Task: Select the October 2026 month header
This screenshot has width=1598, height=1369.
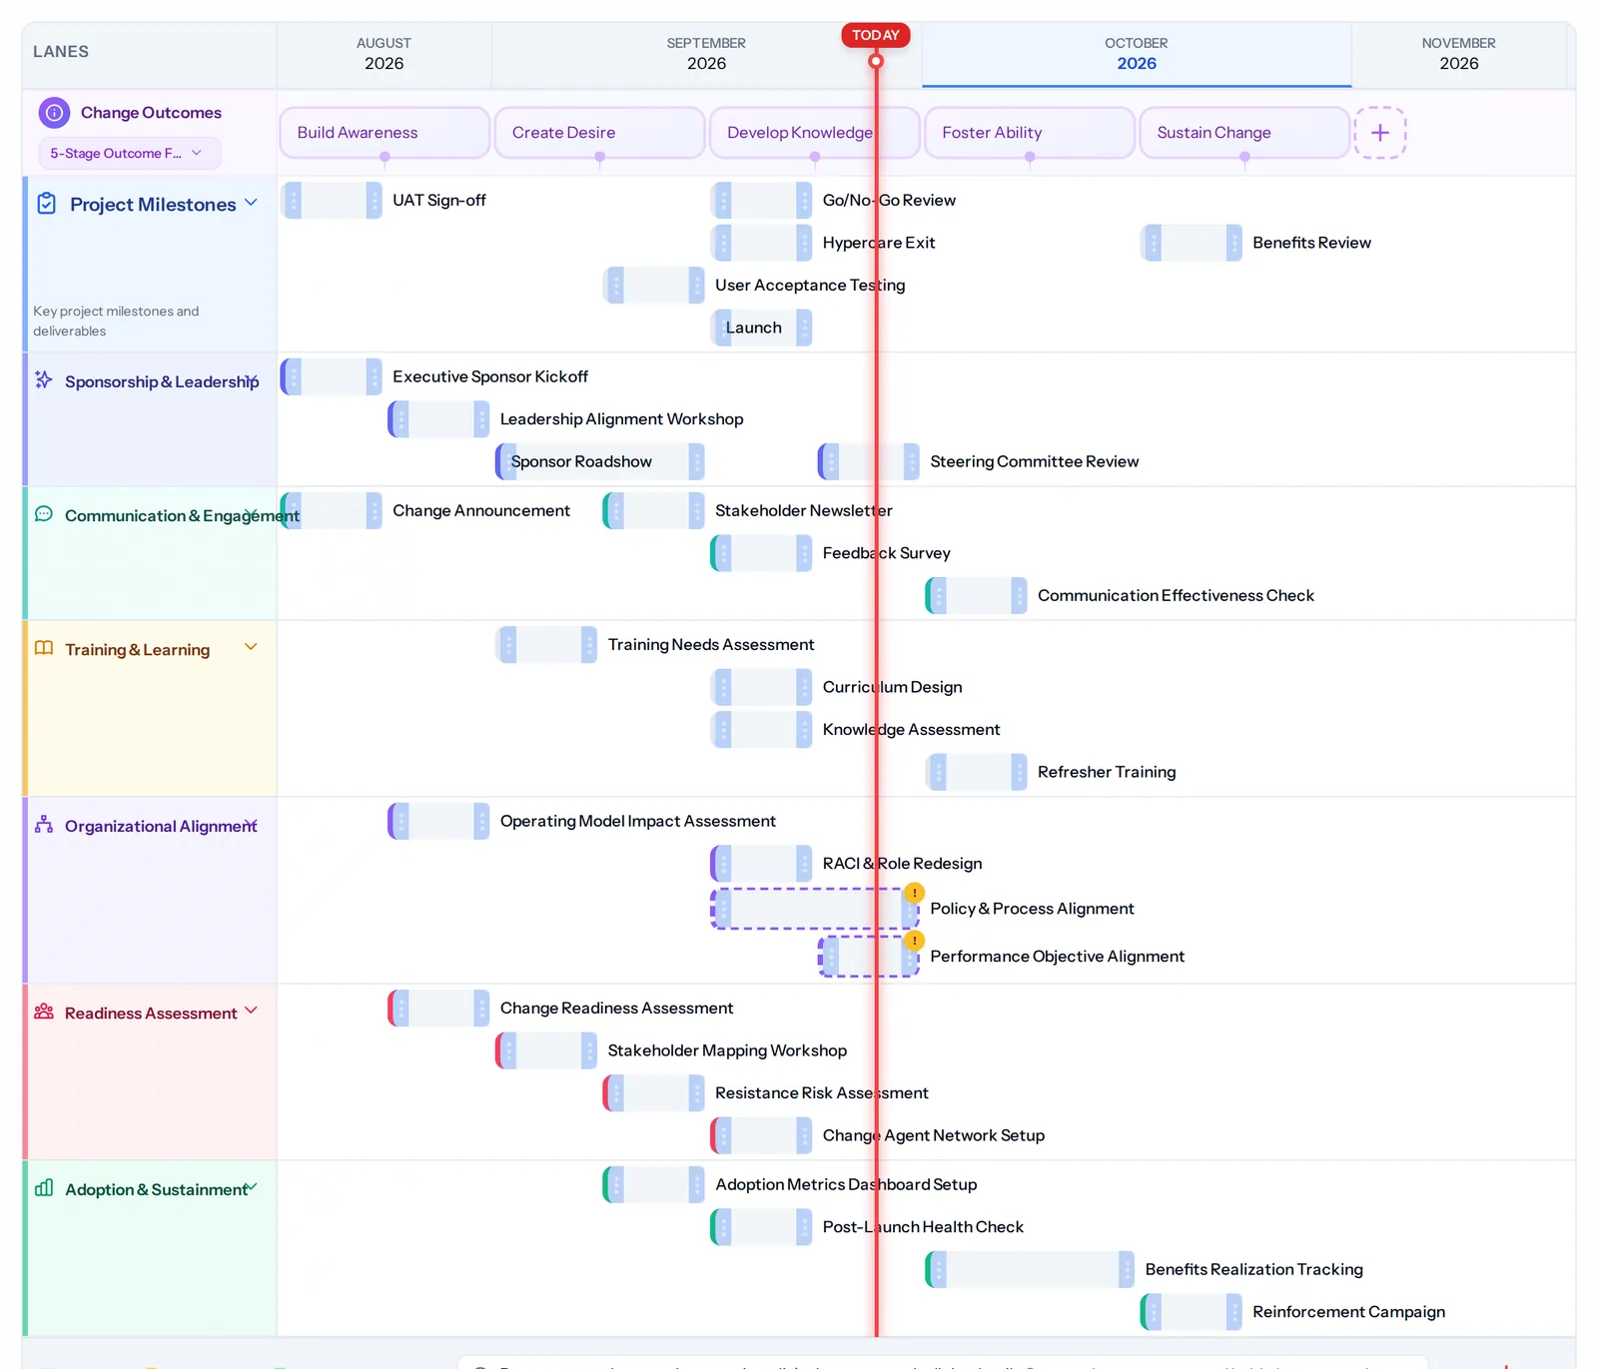Action: click(x=1137, y=54)
